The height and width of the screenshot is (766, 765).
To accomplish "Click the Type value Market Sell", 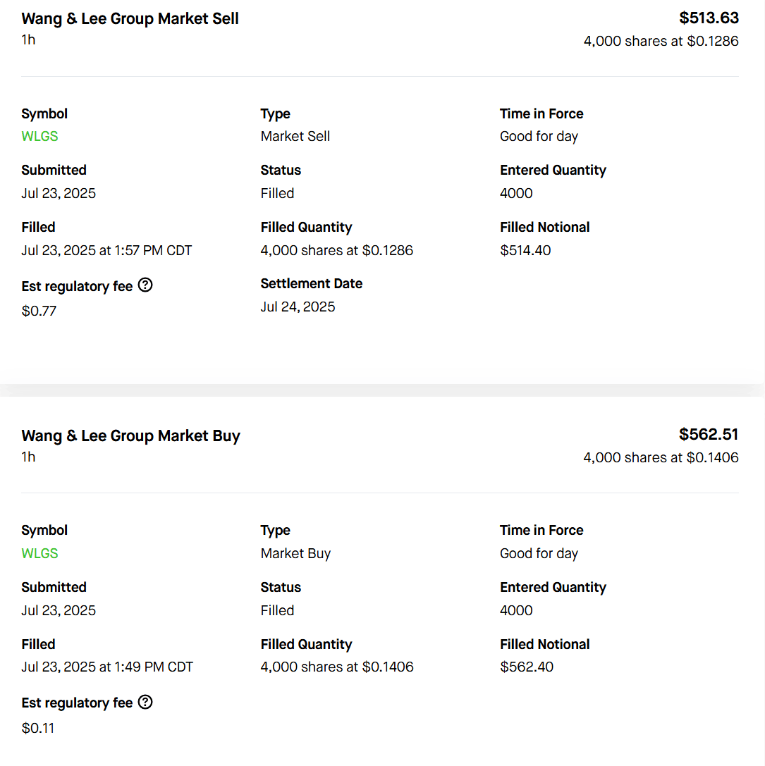I will coord(295,136).
